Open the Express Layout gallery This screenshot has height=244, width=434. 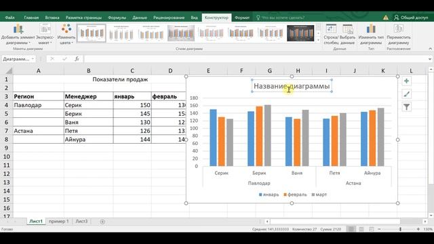pyautogui.click(x=45, y=35)
